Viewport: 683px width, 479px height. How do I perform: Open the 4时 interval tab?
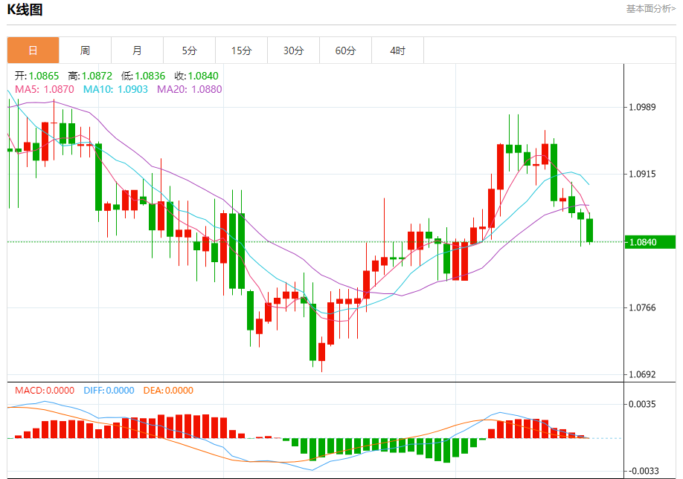398,50
